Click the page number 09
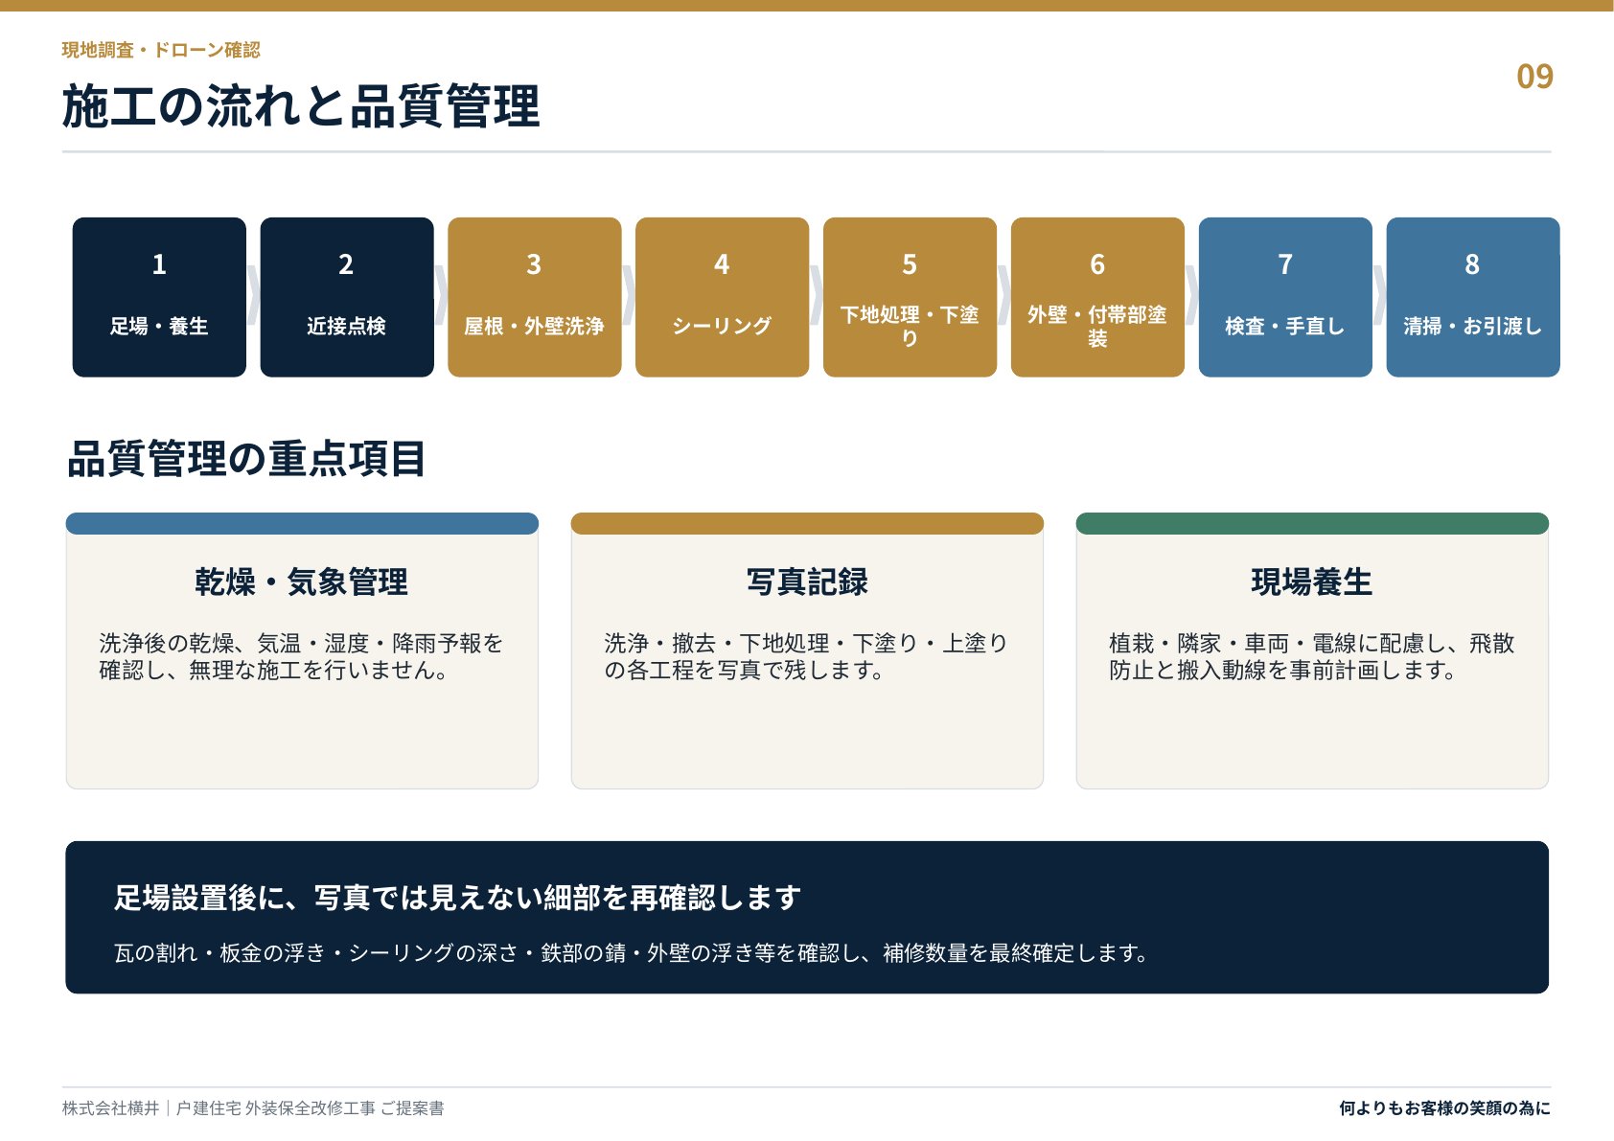Image resolution: width=1614 pixels, height=1141 pixels. click(1534, 77)
